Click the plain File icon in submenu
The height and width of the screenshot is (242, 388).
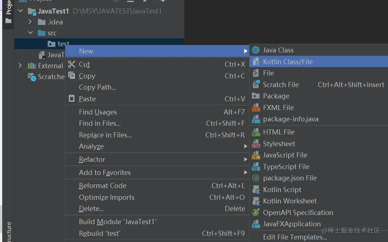coord(256,73)
